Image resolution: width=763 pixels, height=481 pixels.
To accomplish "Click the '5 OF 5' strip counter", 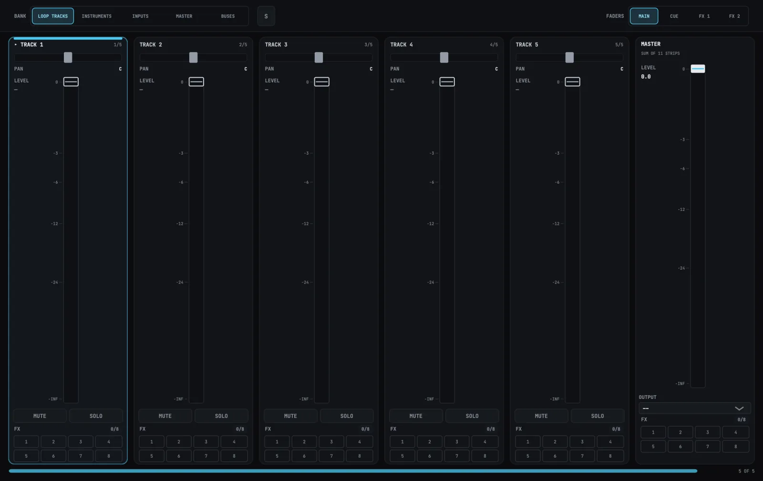I will (x=747, y=471).
